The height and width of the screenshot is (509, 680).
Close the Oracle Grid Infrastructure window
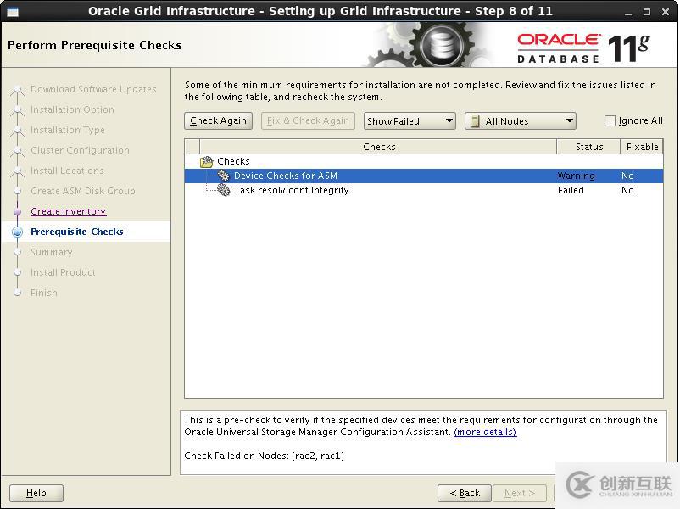666,12
